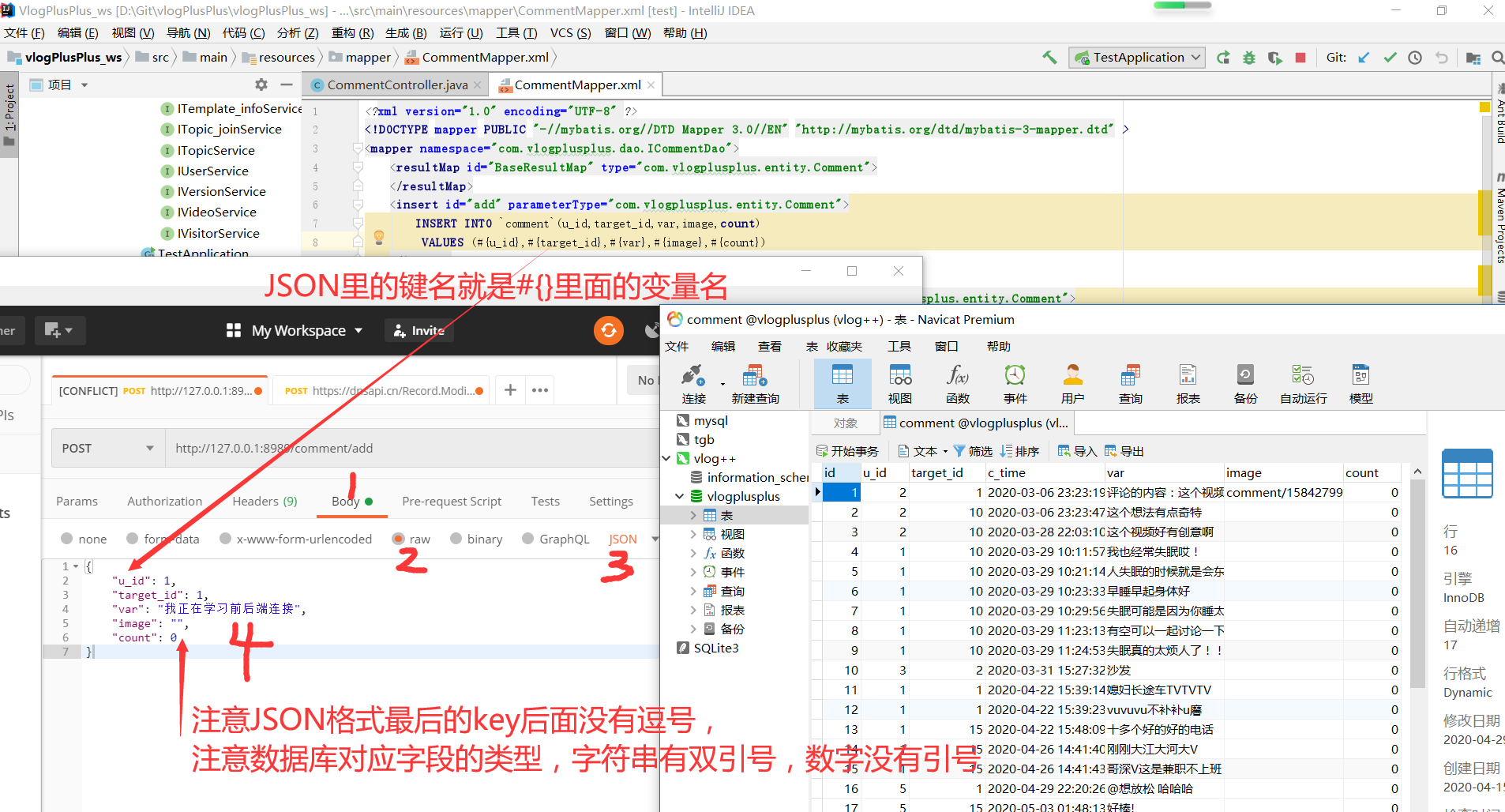
Task: Select the raw body radio option
Action: tap(399, 539)
